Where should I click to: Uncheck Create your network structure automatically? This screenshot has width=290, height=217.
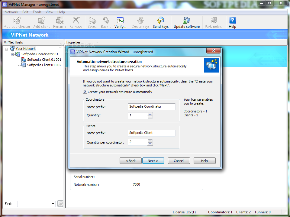(x=85, y=92)
